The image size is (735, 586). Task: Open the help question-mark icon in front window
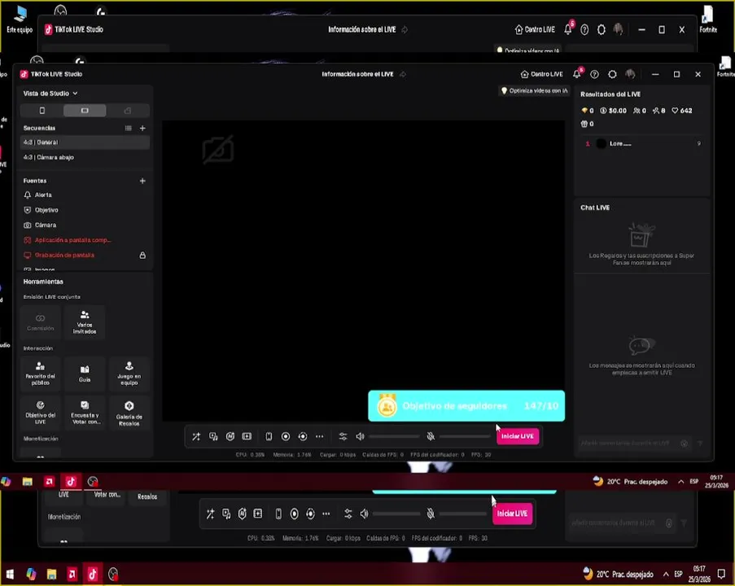594,74
